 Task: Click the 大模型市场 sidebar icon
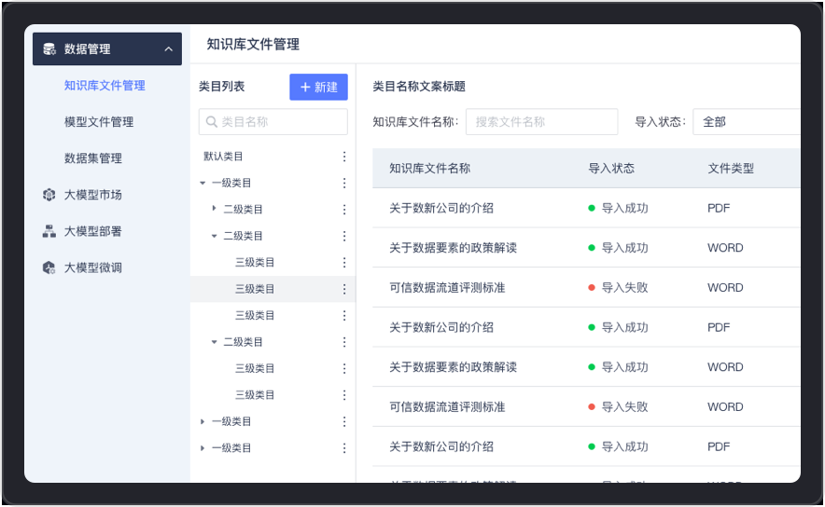49,195
